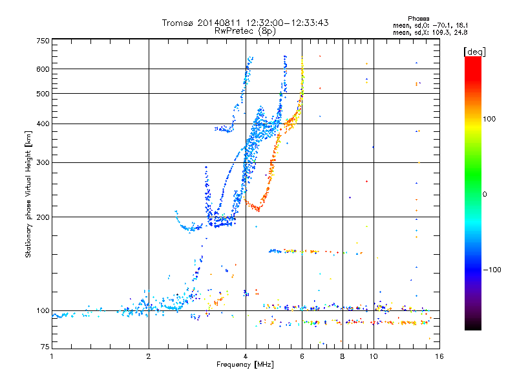Click the 'mean, sd,O: -70.1, 18.1' line

click(x=430, y=25)
